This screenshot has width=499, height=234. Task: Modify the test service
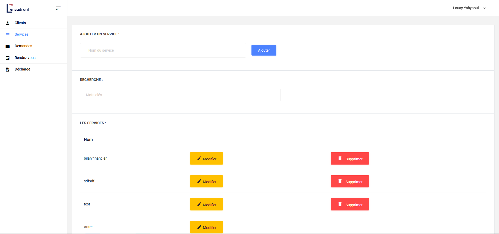(x=206, y=204)
